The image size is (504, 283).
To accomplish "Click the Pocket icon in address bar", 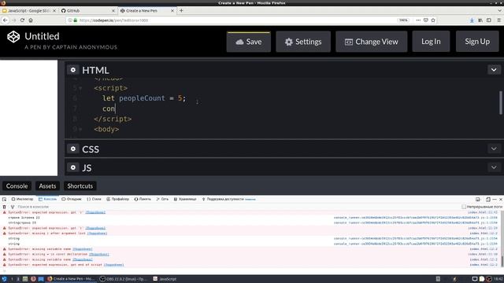I will [x=425, y=20].
